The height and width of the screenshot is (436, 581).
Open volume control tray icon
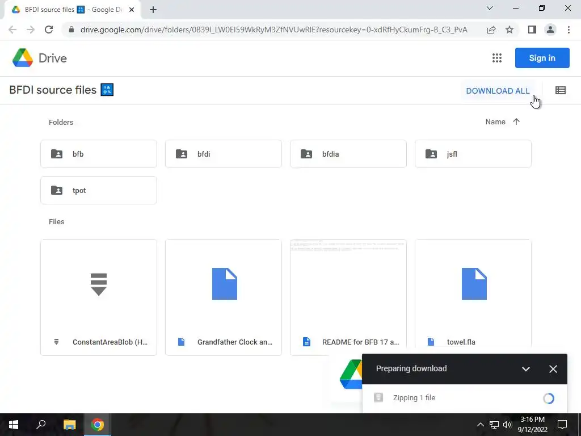tap(507, 425)
